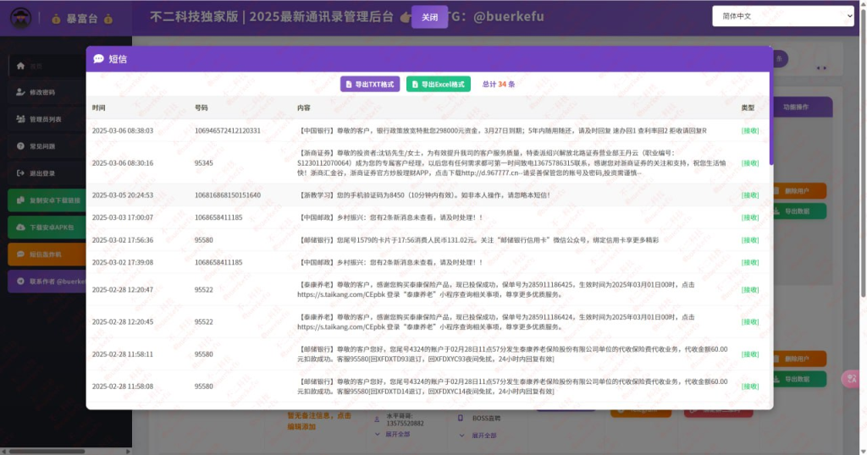Click the 关闭 button at the top

(x=429, y=17)
